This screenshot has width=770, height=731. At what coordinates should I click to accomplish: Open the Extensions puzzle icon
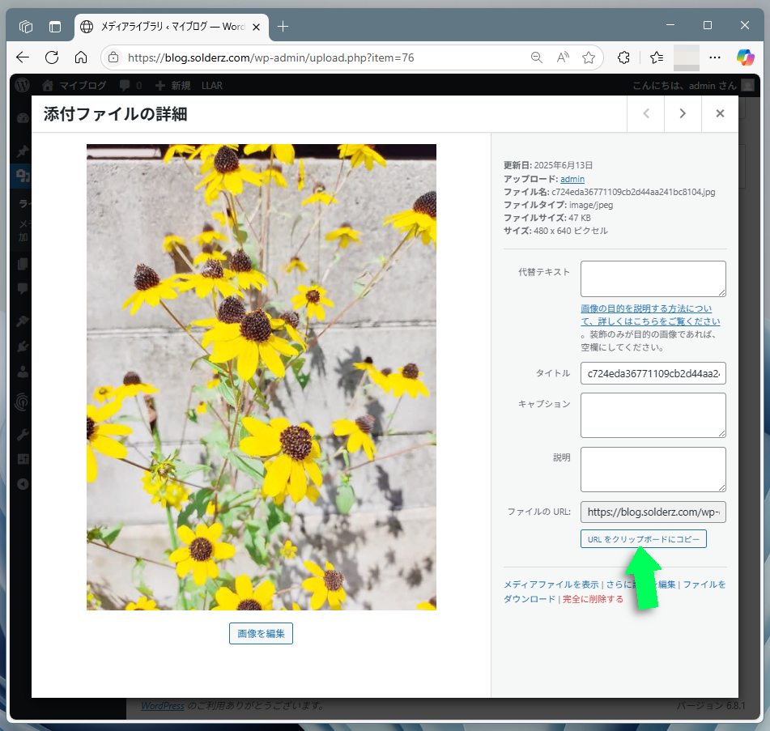pos(623,57)
